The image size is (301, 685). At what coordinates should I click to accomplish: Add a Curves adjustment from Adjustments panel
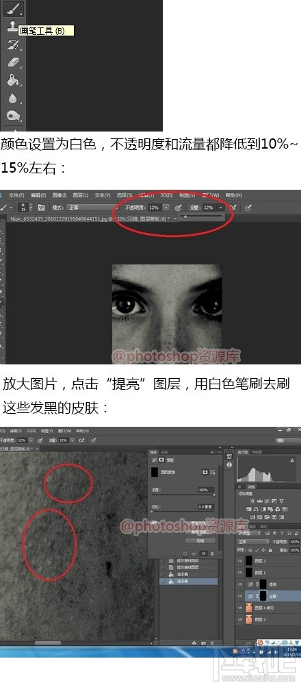click(x=267, y=501)
